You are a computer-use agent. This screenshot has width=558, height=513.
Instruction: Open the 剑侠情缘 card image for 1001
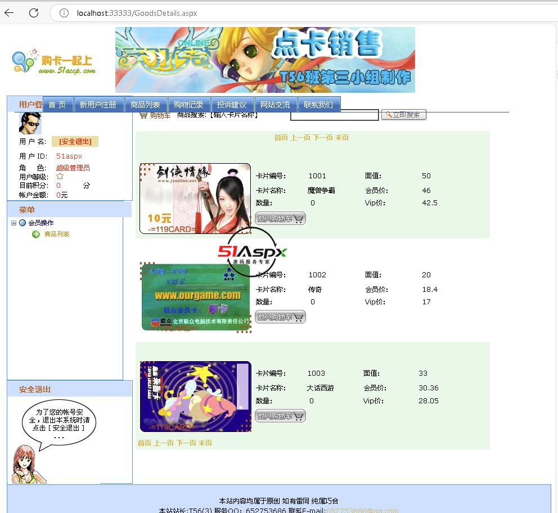click(195, 199)
